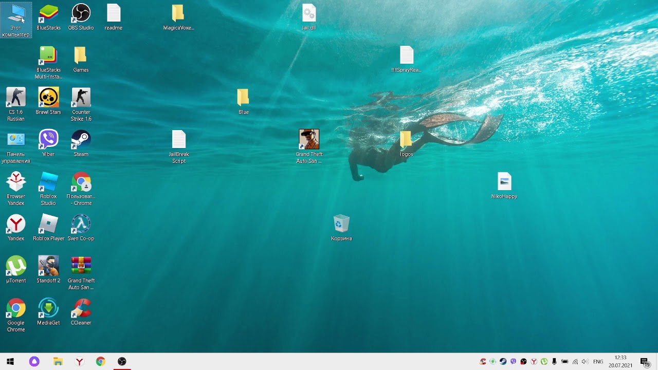658x370 pixels.
Task: Select the Steam desktop shortcut
Action: [81, 144]
